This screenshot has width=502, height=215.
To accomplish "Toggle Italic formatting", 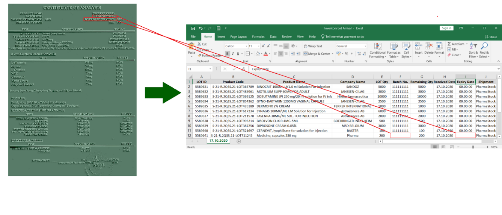I will point(233,54).
